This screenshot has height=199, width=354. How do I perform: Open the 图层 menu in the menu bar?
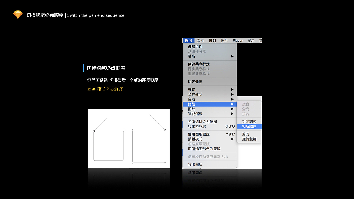coord(188,40)
